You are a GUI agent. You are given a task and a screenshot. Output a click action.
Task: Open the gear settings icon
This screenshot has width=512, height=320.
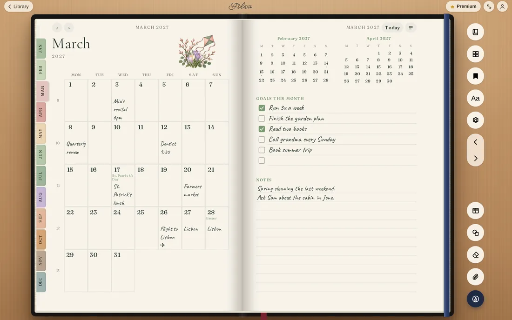coord(475,120)
